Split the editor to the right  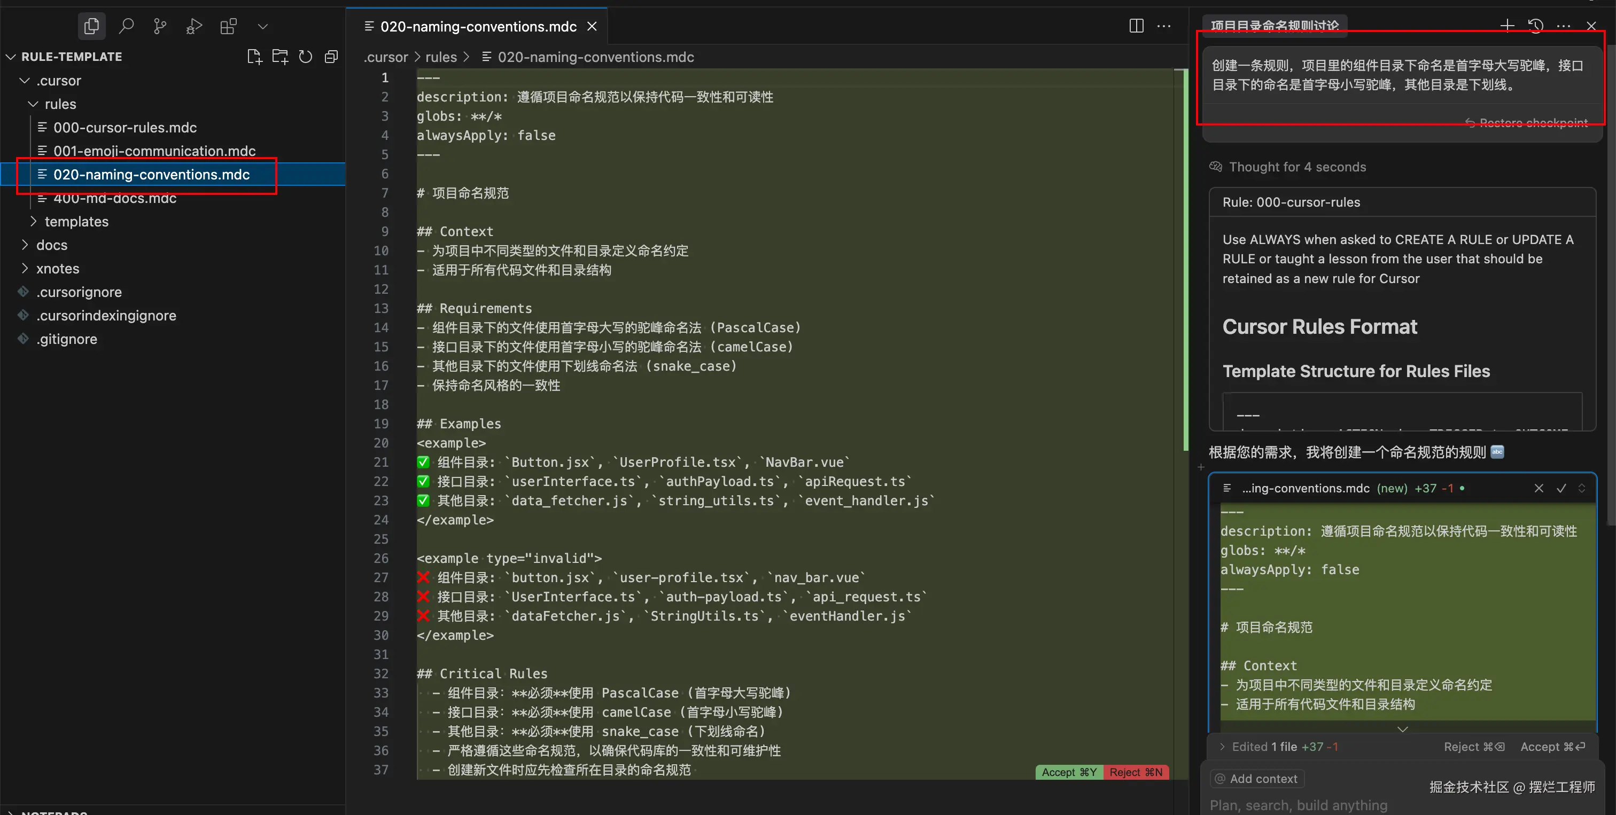pos(1136,26)
